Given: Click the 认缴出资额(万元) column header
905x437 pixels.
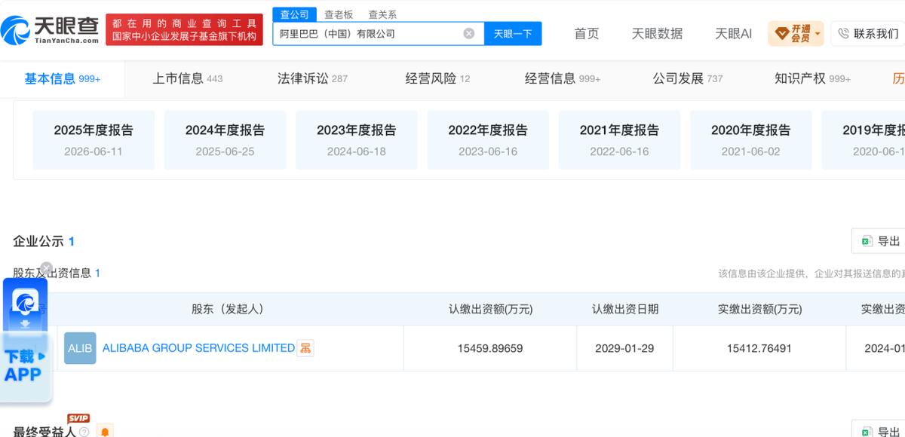Looking at the screenshot, I should pyautogui.click(x=490, y=309).
